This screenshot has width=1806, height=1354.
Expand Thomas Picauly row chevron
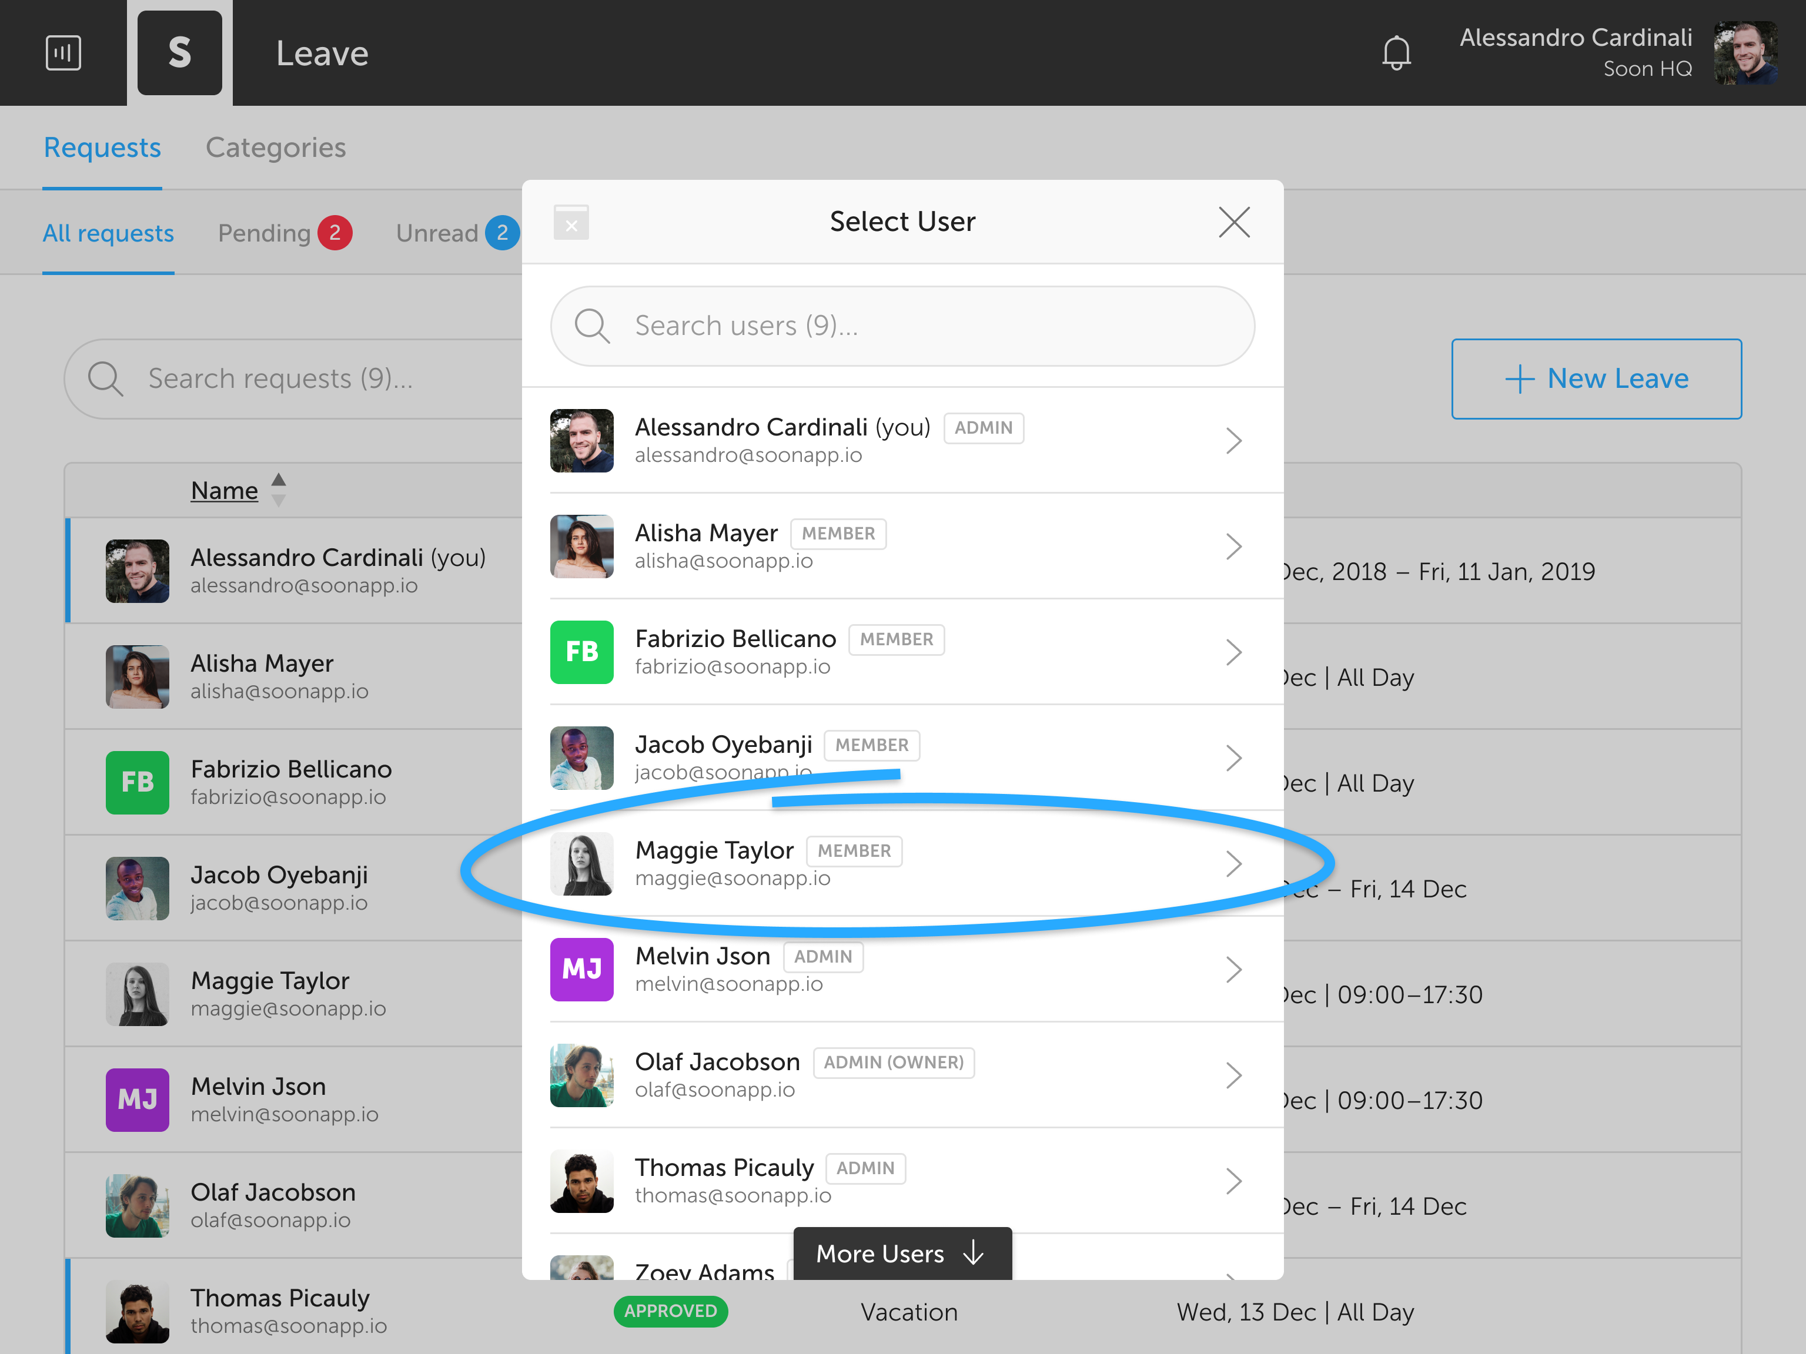pyautogui.click(x=1233, y=1181)
